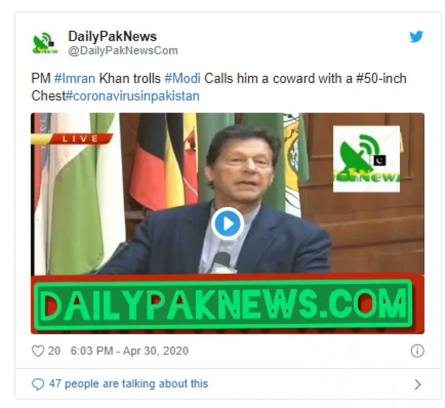
Task: Open the #coronavirusinpakistan hashtag
Action: [132, 96]
